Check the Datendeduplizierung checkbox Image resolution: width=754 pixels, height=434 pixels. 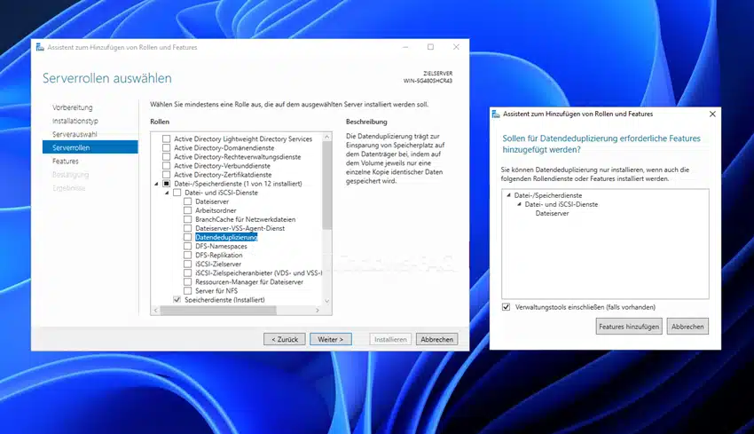tap(187, 237)
